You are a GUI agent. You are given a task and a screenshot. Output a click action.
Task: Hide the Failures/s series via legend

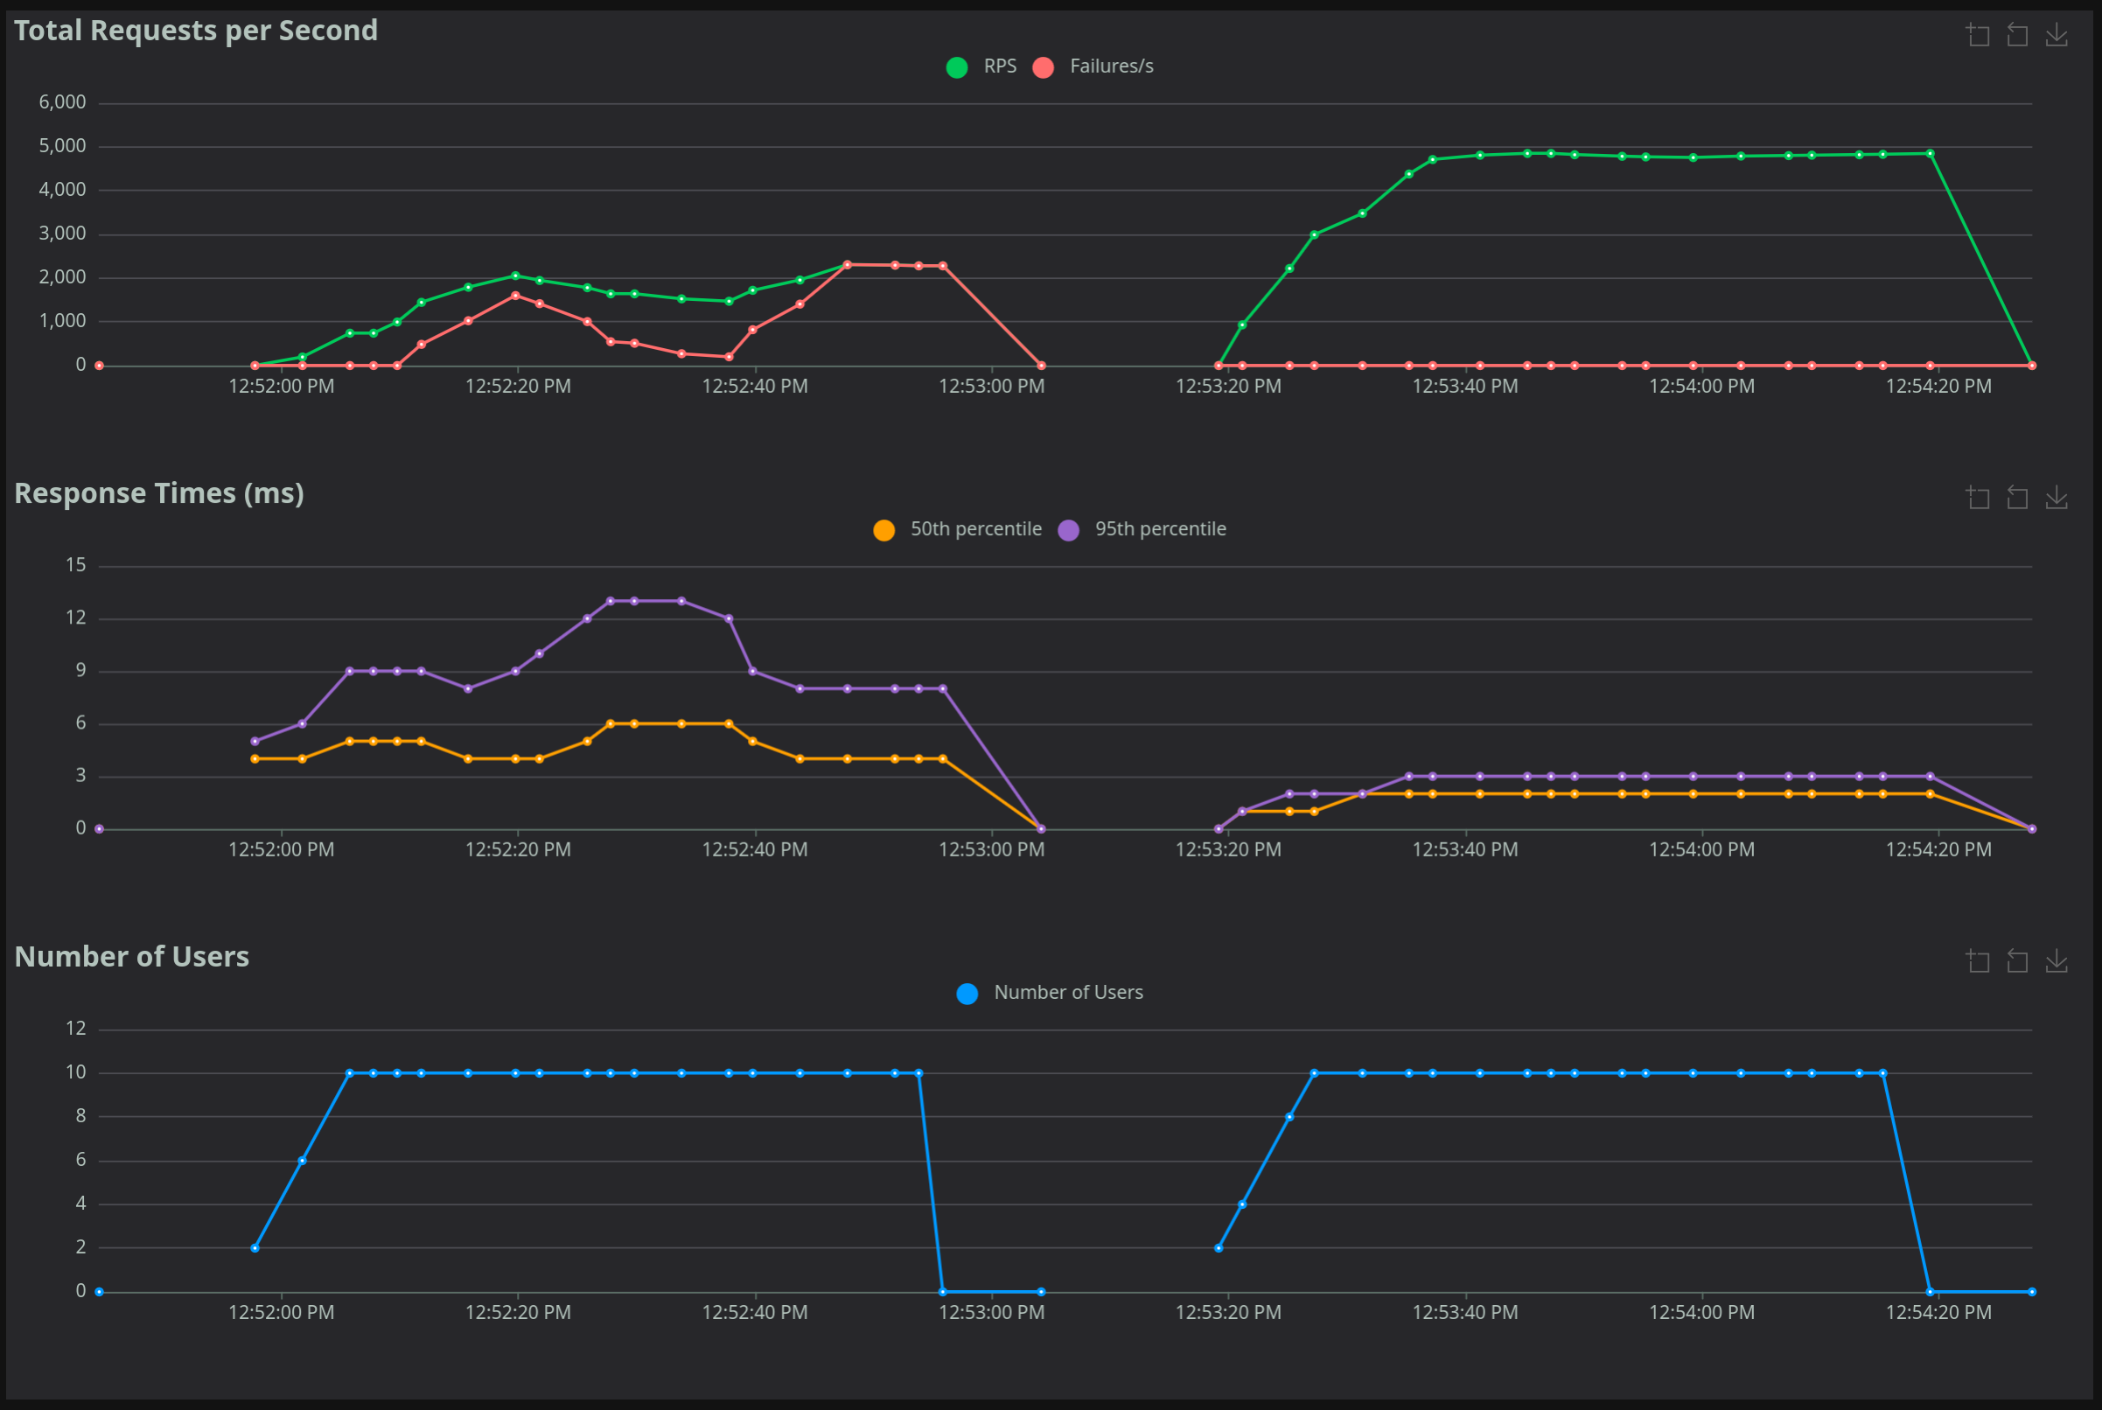pyautogui.click(x=1110, y=66)
